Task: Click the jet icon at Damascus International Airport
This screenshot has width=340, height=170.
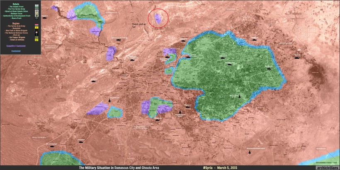Action: pyautogui.click(x=249, y=152)
